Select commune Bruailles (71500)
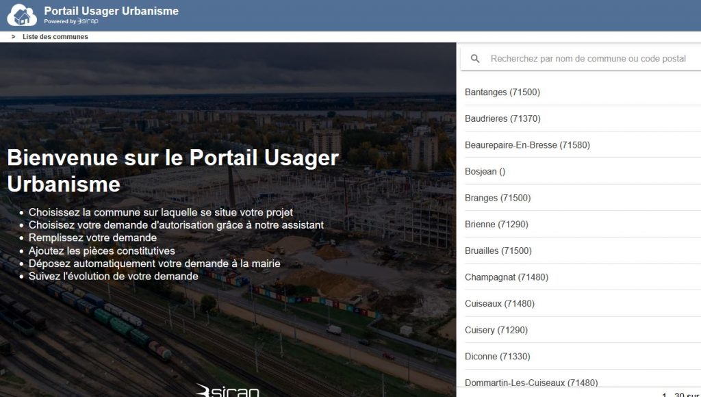This screenshot has height=397, width=701. tap(583, 251)
